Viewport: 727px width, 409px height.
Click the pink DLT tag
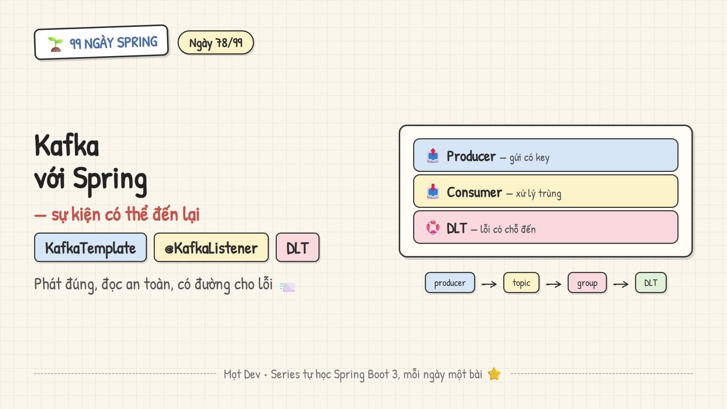298,248
